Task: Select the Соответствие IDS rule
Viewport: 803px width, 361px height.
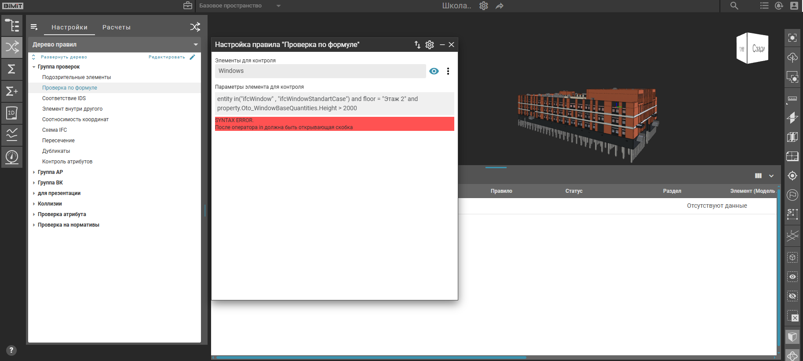Action: [64, 98]
